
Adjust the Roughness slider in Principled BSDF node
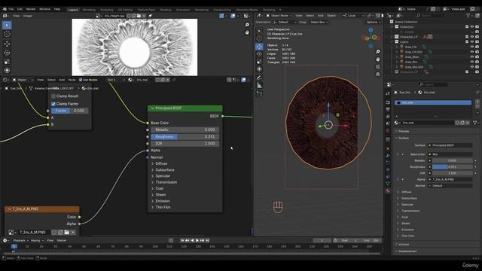pos(185,137)
